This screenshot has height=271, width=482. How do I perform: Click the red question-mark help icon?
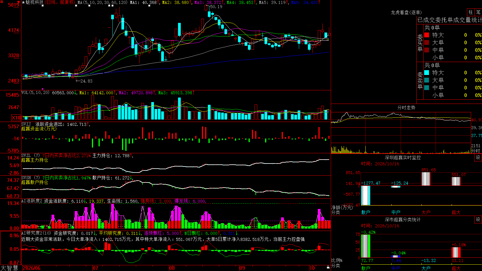(x=19, y=2)
